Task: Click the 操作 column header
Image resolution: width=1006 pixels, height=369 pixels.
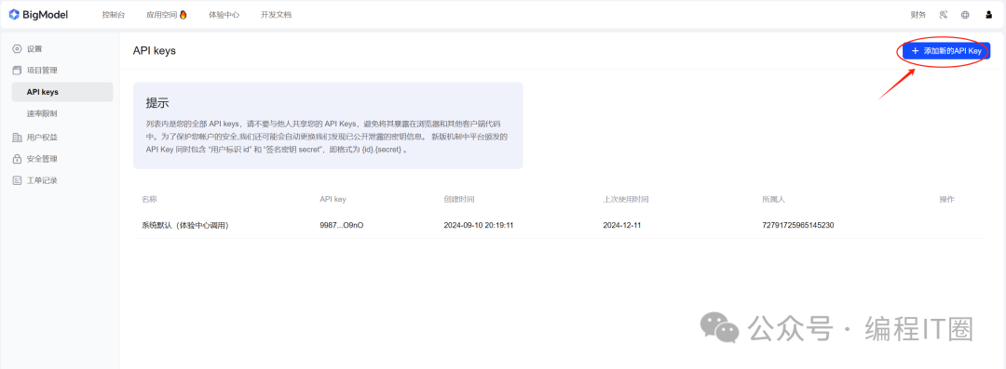Action: click(947, 199)
